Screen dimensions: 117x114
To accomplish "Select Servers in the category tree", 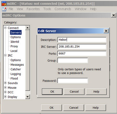I will (x=16, y=32).
